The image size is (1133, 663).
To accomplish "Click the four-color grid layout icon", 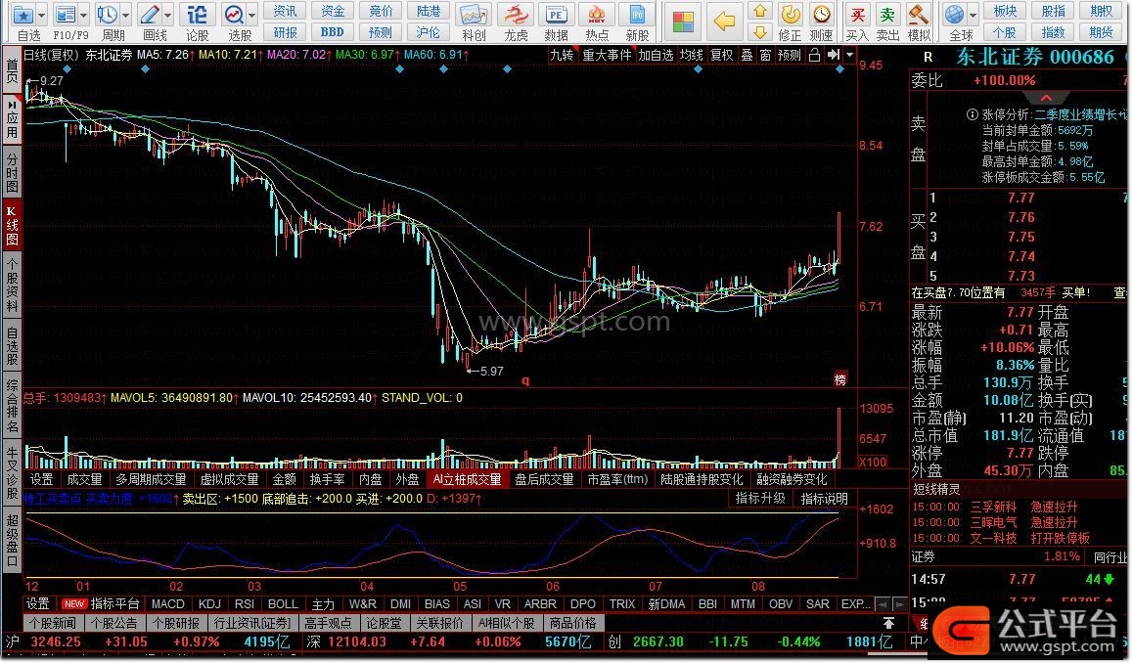I will [683, 21].
